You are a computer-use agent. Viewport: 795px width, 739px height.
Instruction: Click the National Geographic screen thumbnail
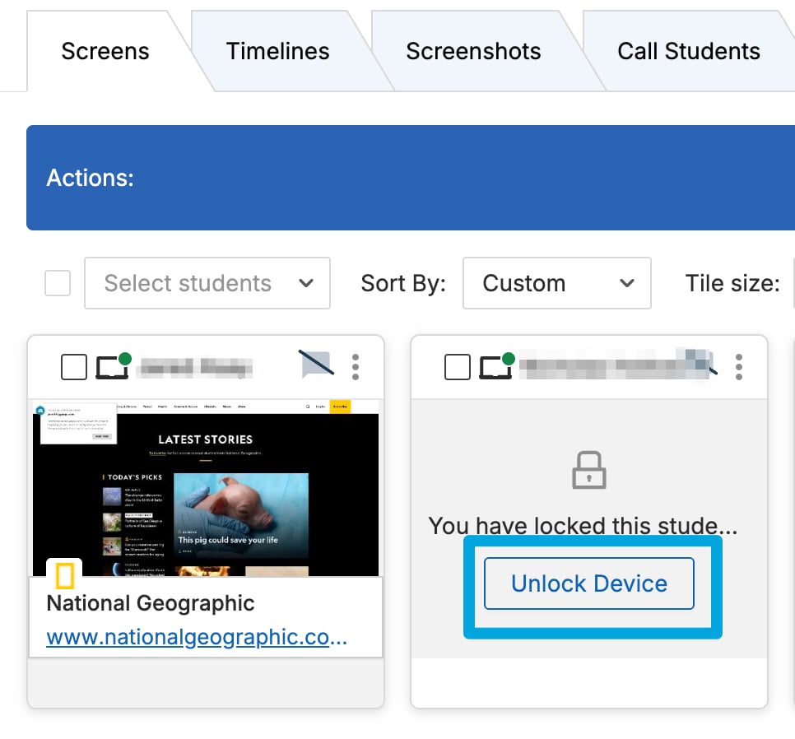(x=206, y=488)
